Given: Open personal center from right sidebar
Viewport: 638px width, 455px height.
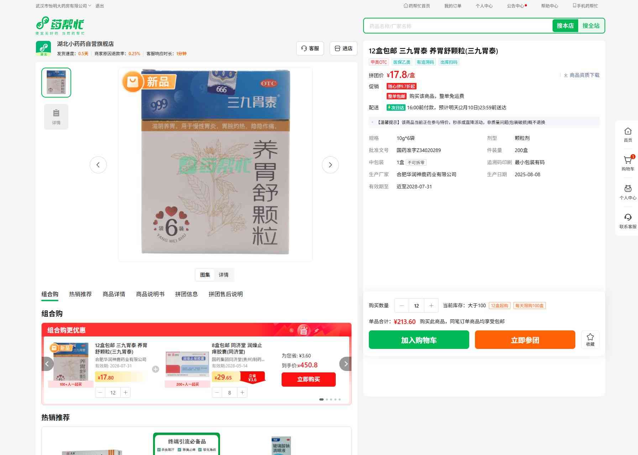Looking at the screenshot, I should pyautogui.click(x=628, y=192).
